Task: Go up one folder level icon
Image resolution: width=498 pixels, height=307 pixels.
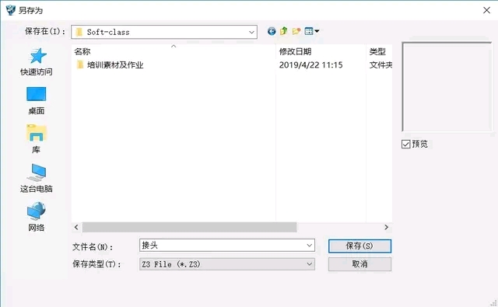Action: tap(283, 31)
